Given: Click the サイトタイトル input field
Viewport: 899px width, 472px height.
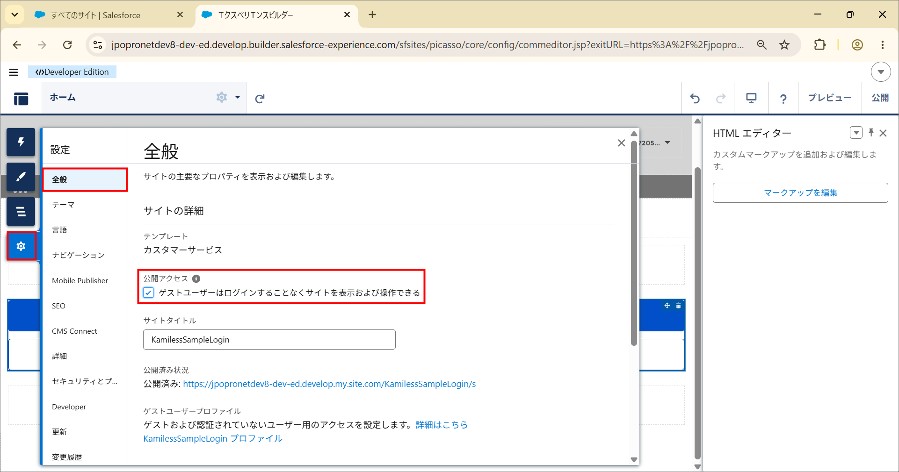Looking at the screenshot, I should pos(269,340).
